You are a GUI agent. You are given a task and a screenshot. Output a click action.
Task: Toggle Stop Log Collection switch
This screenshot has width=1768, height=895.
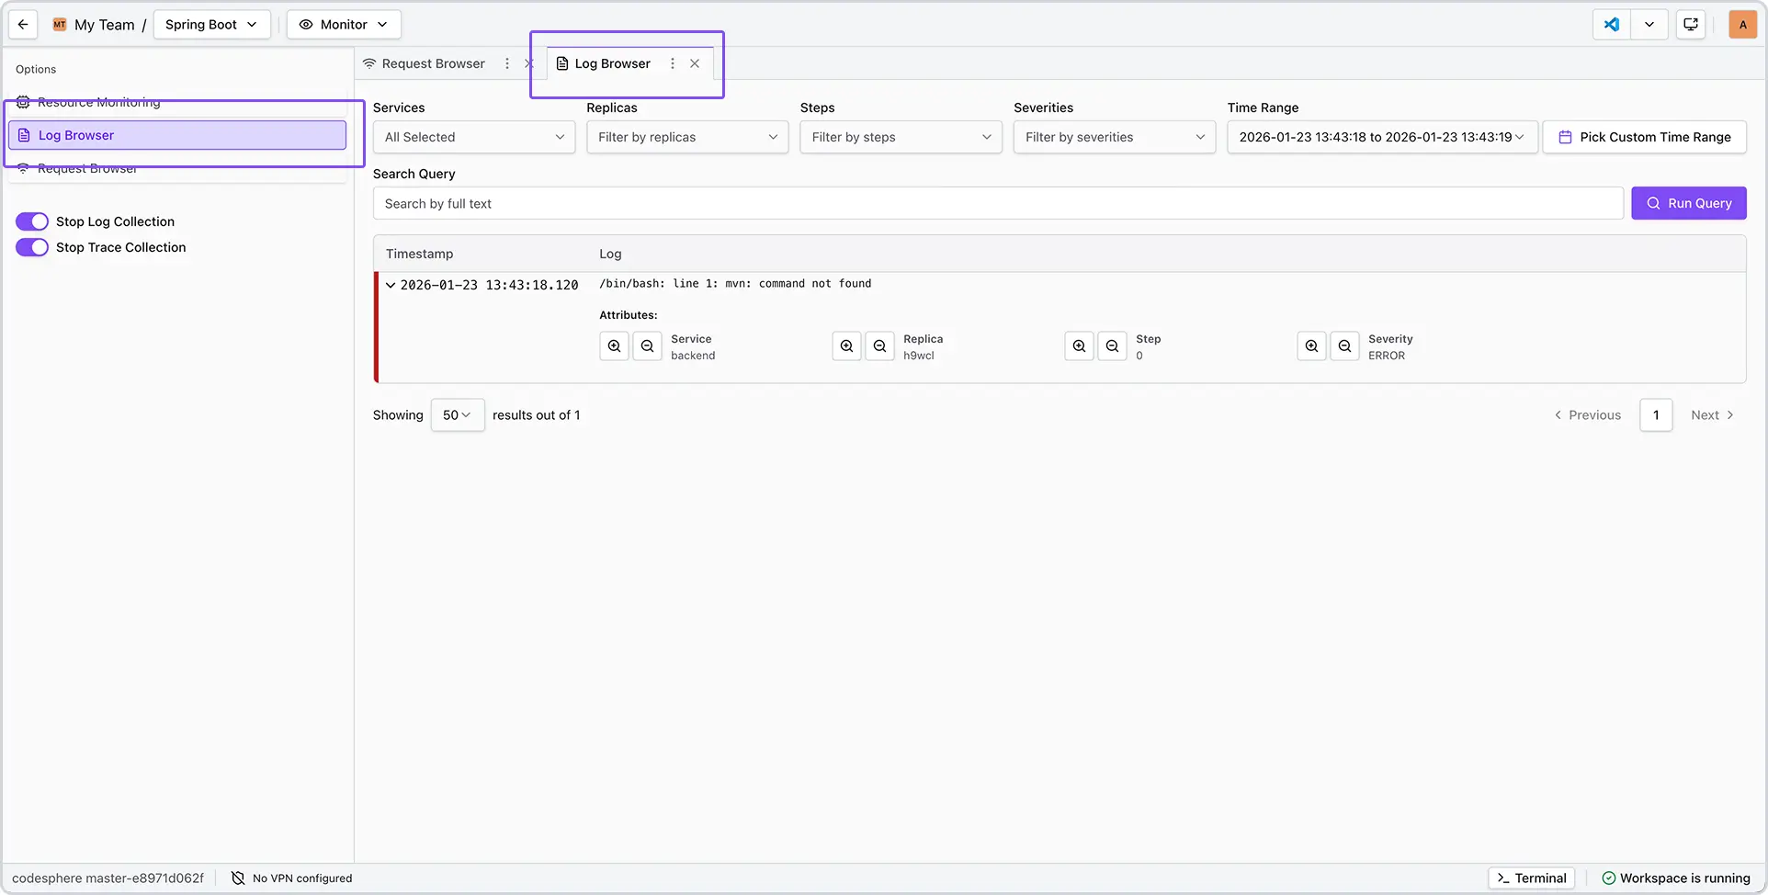(x=32, y=221)
